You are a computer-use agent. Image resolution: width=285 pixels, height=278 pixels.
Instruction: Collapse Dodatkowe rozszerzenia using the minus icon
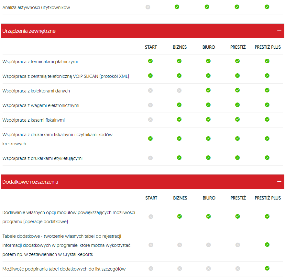click(279, 182)
